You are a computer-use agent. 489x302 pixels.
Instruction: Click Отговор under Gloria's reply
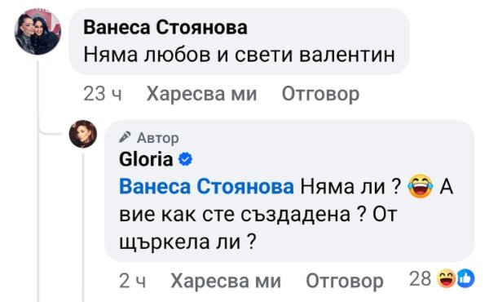point(345,281)
